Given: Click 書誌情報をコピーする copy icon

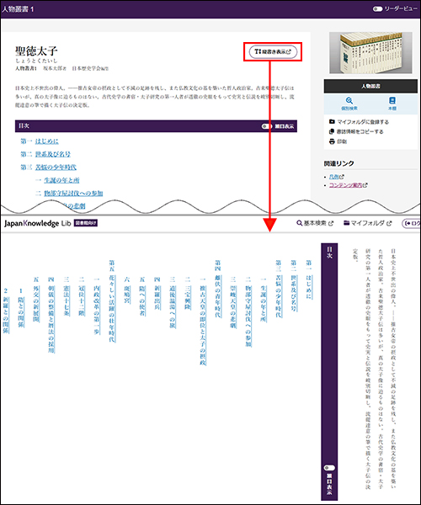Looking at the screenshot, I should pos(332,131).
